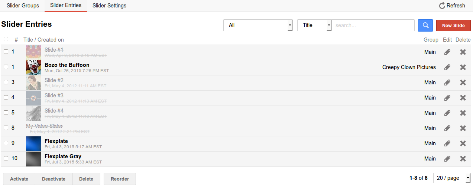Image resolution: width=473 pixels, height=188 pixels.
Task: Check the box for Bozo the Buffoon
Action: (6, 67)
